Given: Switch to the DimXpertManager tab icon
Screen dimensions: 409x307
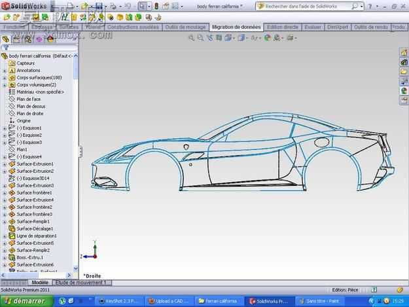Looking at the screenshot, I should click(39, 39).
